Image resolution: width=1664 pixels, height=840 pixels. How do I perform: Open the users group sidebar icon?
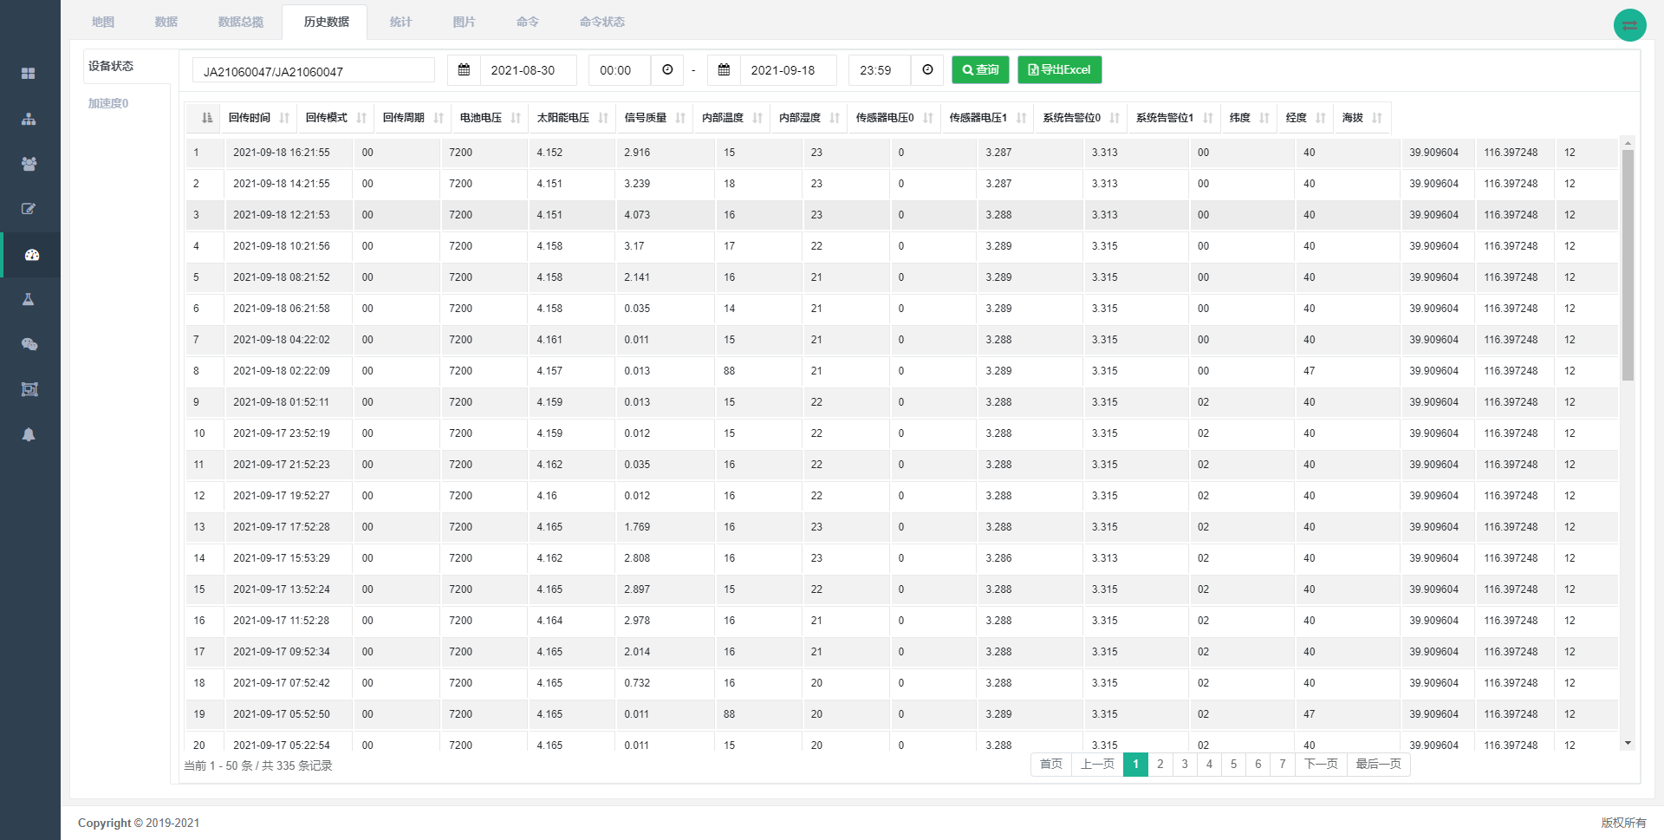29,164
